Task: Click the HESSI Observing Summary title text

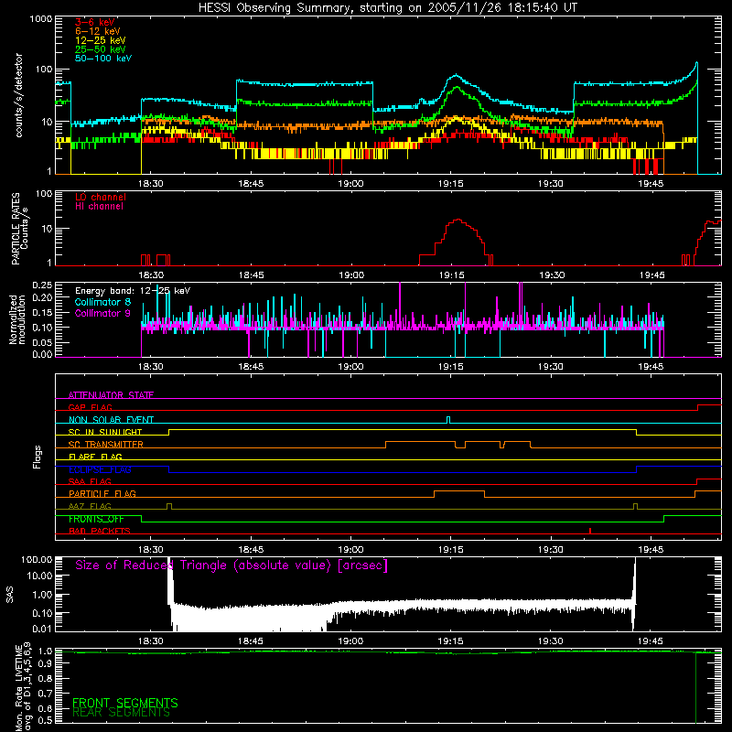Action: pos(387,8)
